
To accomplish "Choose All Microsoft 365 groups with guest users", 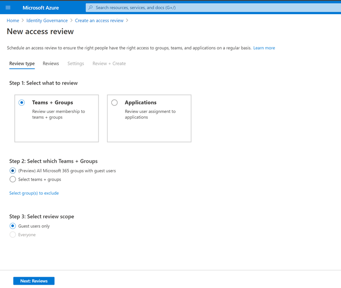I will (13, 171).
